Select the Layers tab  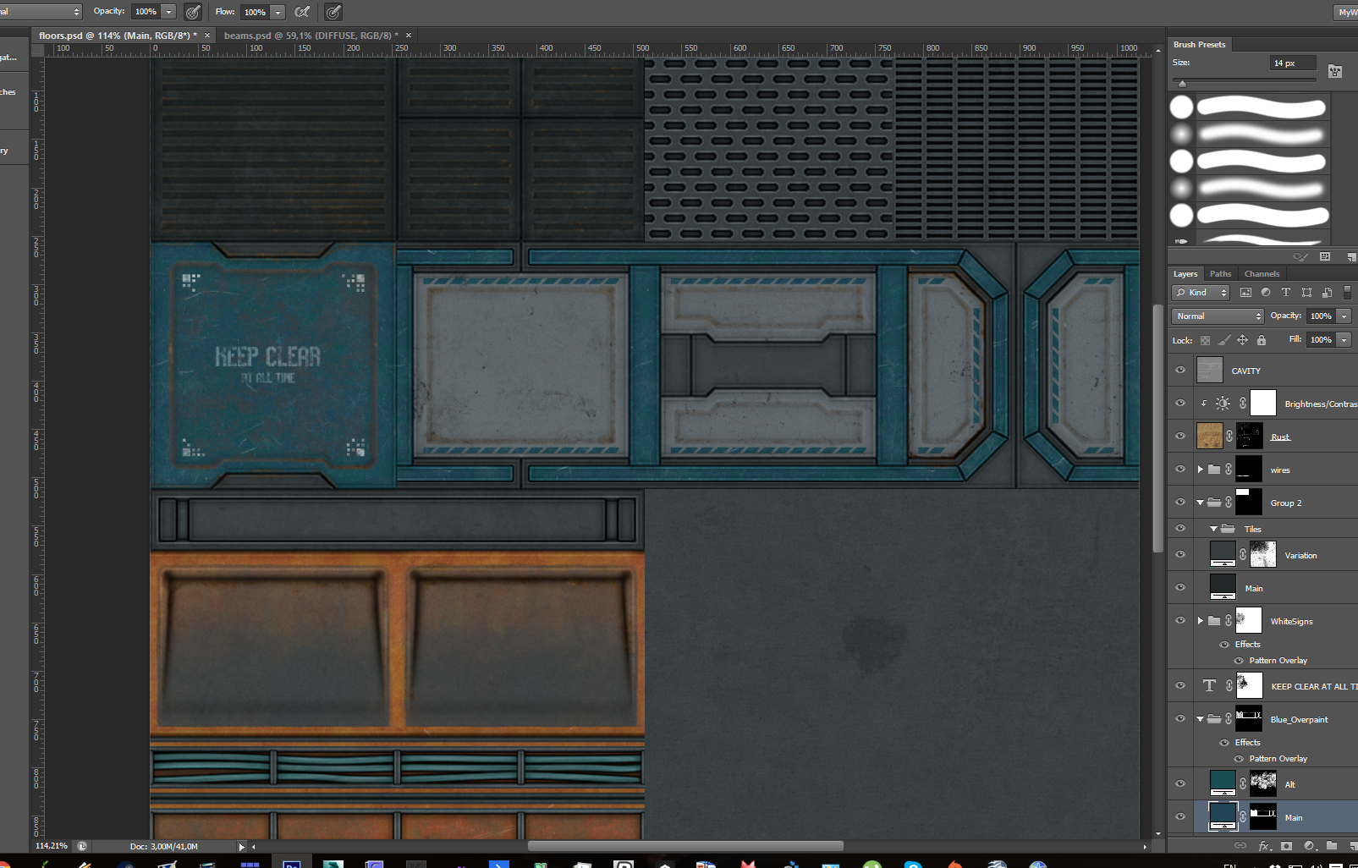click(x=1185, y=274)
